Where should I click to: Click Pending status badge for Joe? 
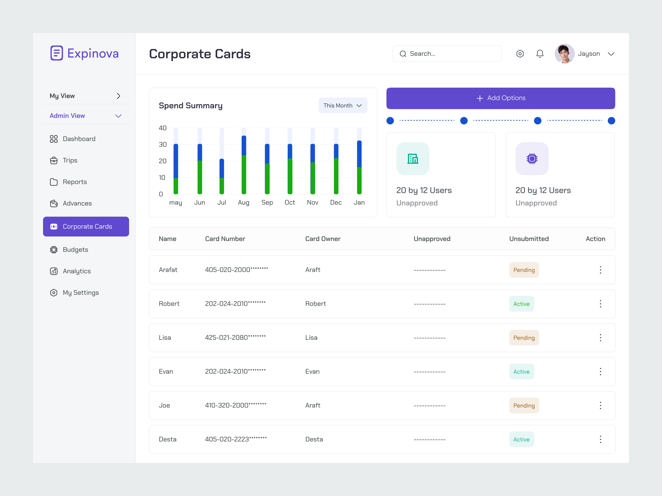tap(524, 405)
